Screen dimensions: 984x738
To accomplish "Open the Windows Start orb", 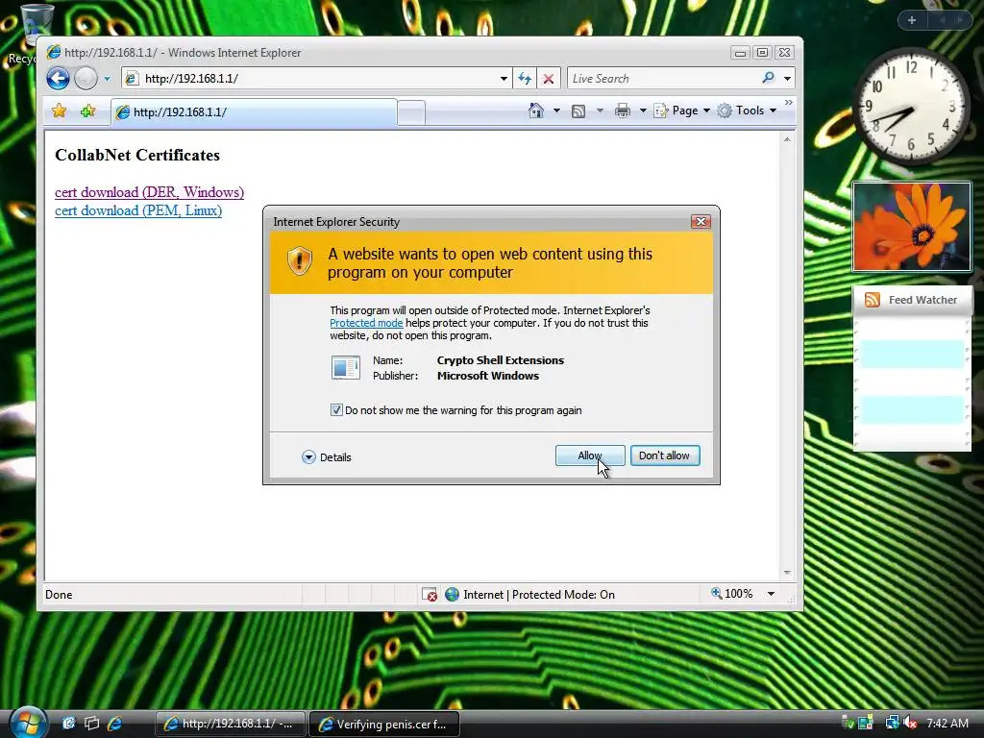I will tap(29, 723).
